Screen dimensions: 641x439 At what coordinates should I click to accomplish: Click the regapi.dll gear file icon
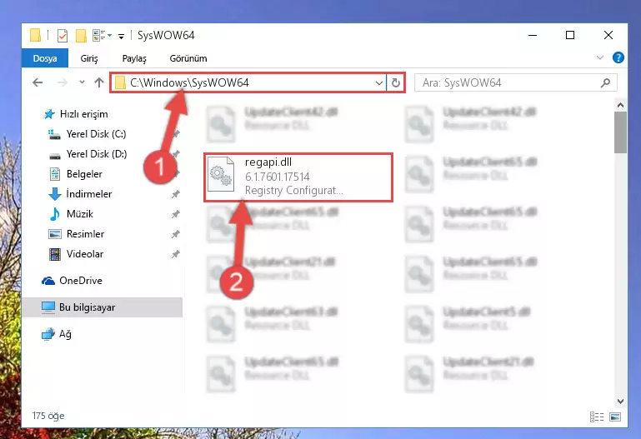[x=221, y=174]
